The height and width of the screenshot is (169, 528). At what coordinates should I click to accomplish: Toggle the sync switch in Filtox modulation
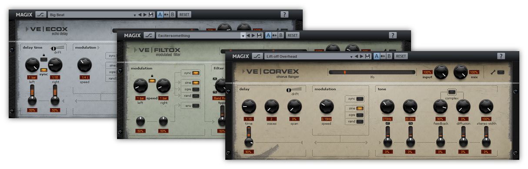coord(196,73)
